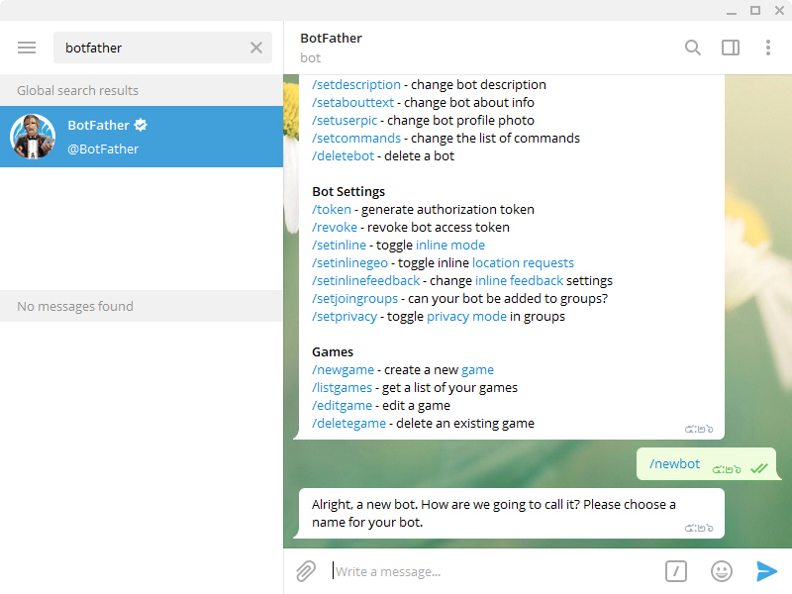
Task: Click the /editgame command link
Action: coord(342,406)
